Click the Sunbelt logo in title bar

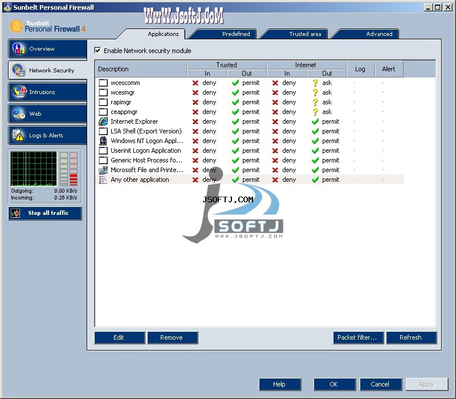coord(7,7)
